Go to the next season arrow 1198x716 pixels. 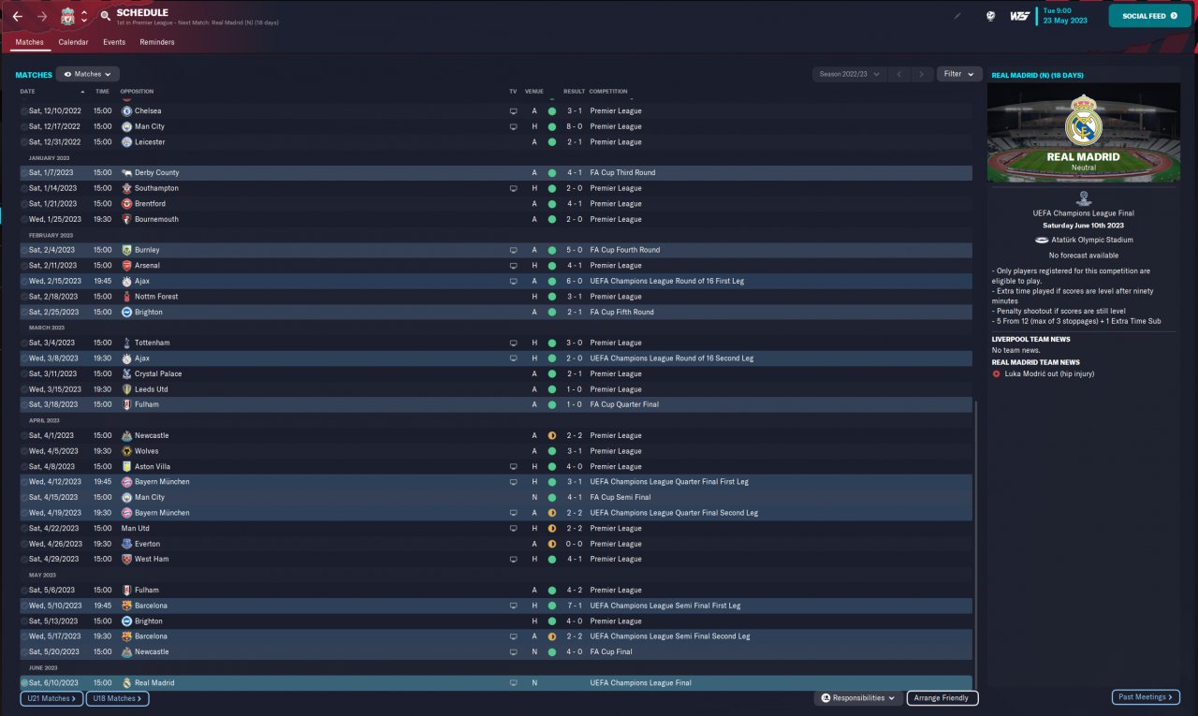click(922, 74)
